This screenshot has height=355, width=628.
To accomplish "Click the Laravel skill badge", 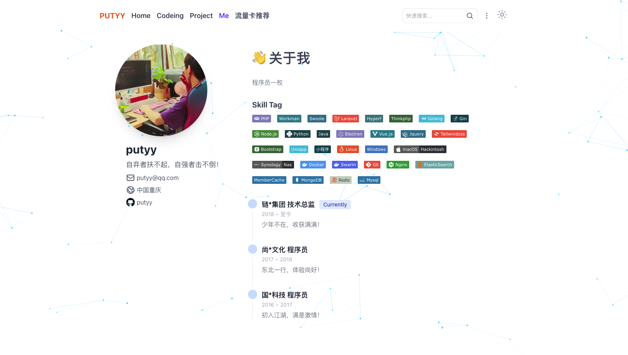I will [x=345, y=119].
